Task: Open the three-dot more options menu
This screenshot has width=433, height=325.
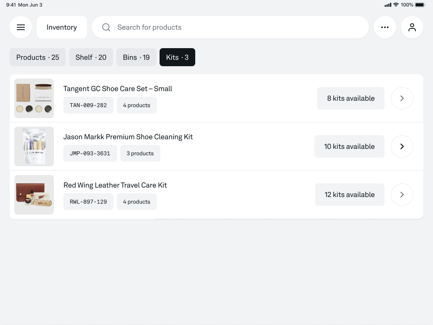Action: [384, 27]
